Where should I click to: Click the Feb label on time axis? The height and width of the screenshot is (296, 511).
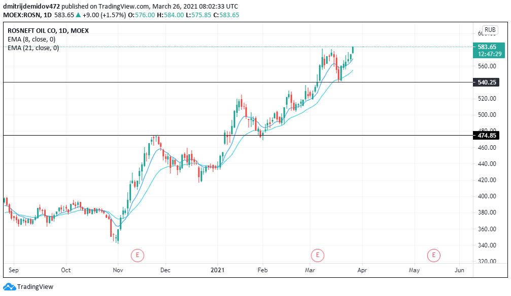tap(263, 270)
